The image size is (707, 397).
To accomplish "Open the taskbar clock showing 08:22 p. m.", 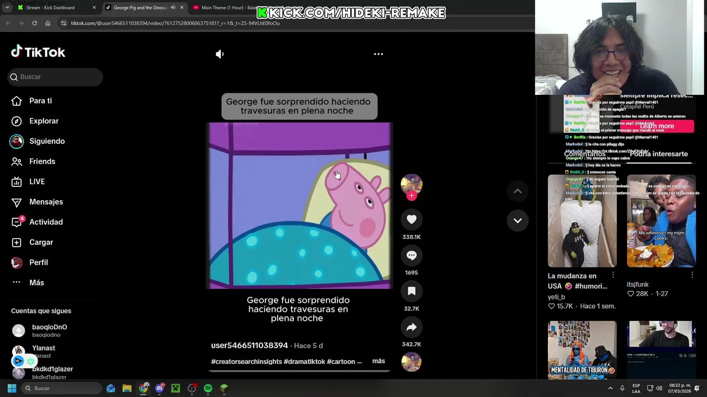I will point(680,388).
